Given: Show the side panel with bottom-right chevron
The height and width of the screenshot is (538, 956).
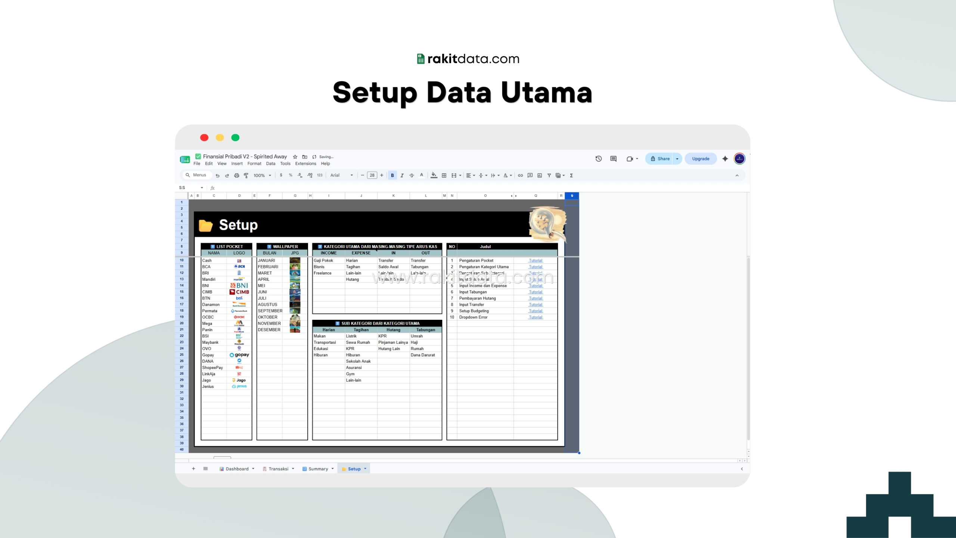Looking at the screenshot, I should coord(742,469).
